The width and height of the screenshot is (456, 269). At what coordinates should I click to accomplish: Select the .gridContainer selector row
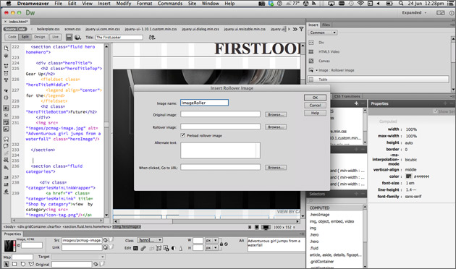(321, 262)
